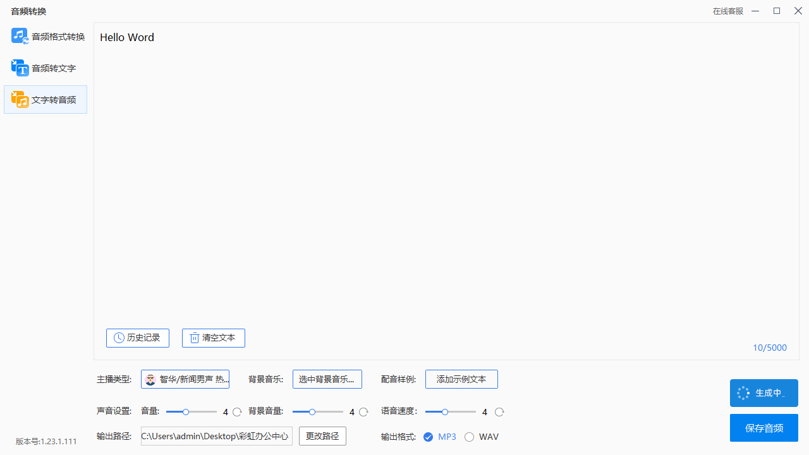Reset 语音速度 using its refresh icon
Screen dimensions: 809x455
(x=499, y=411)
